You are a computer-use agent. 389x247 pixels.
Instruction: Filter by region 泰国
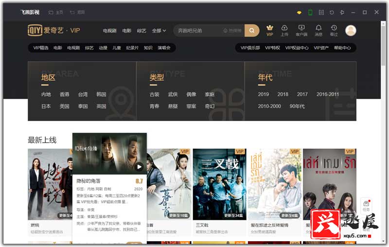point(83,106)
